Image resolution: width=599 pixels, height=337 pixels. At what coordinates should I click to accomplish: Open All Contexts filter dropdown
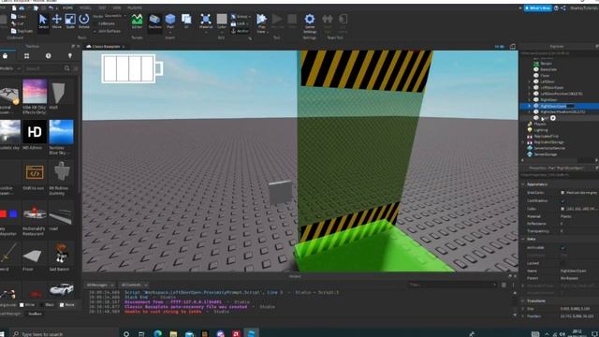pos(134,285)
